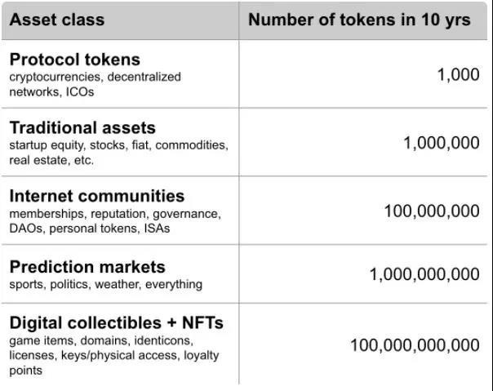Click the Prediction markets heading
Viewport: 493px width, 391px height.
pos(87,267)
